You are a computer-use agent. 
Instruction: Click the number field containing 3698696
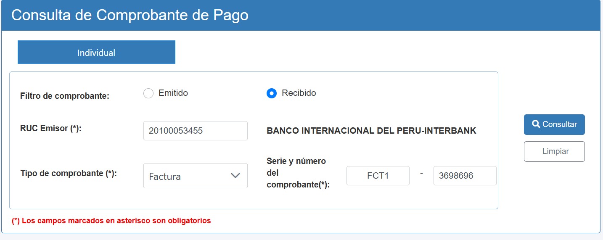[x=465, y=176]
